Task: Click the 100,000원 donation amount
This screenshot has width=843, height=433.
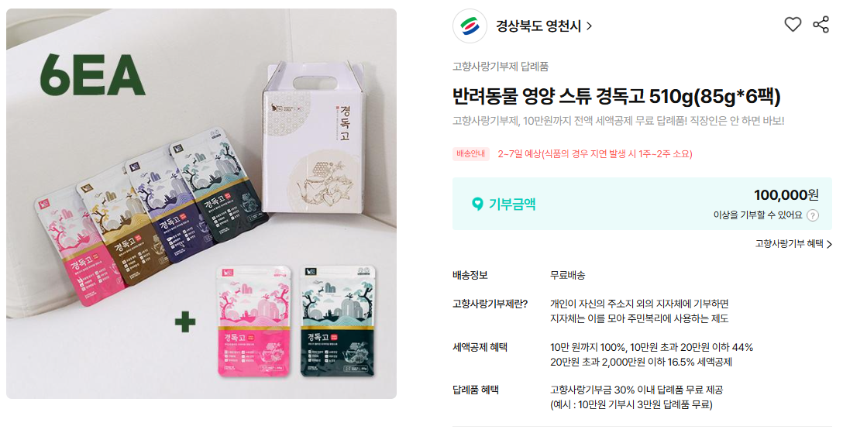Action: (x=786, y=194)
